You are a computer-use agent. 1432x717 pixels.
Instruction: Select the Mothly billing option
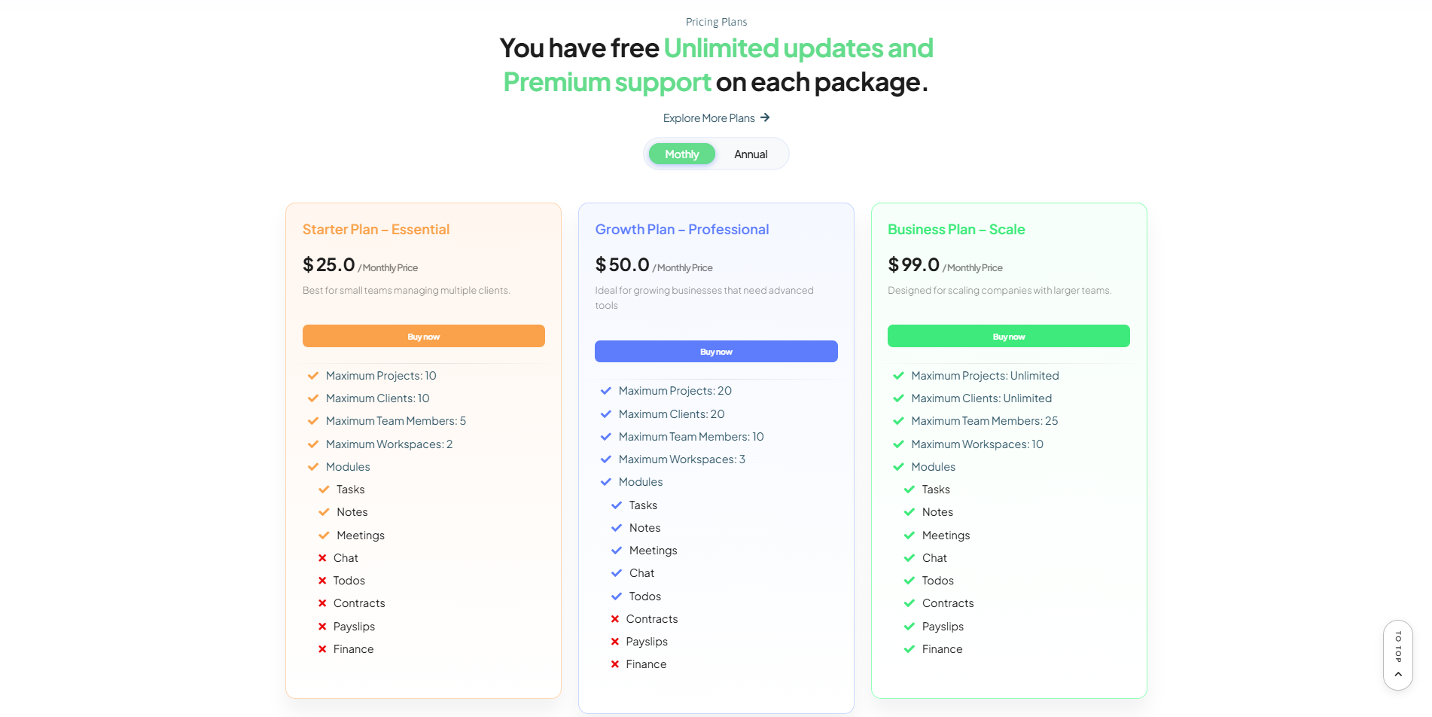tap(682, 154)
